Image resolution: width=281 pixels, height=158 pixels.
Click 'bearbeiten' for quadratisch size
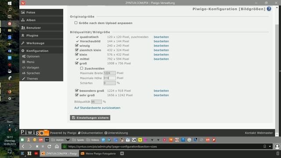click(x=161, y=37)
